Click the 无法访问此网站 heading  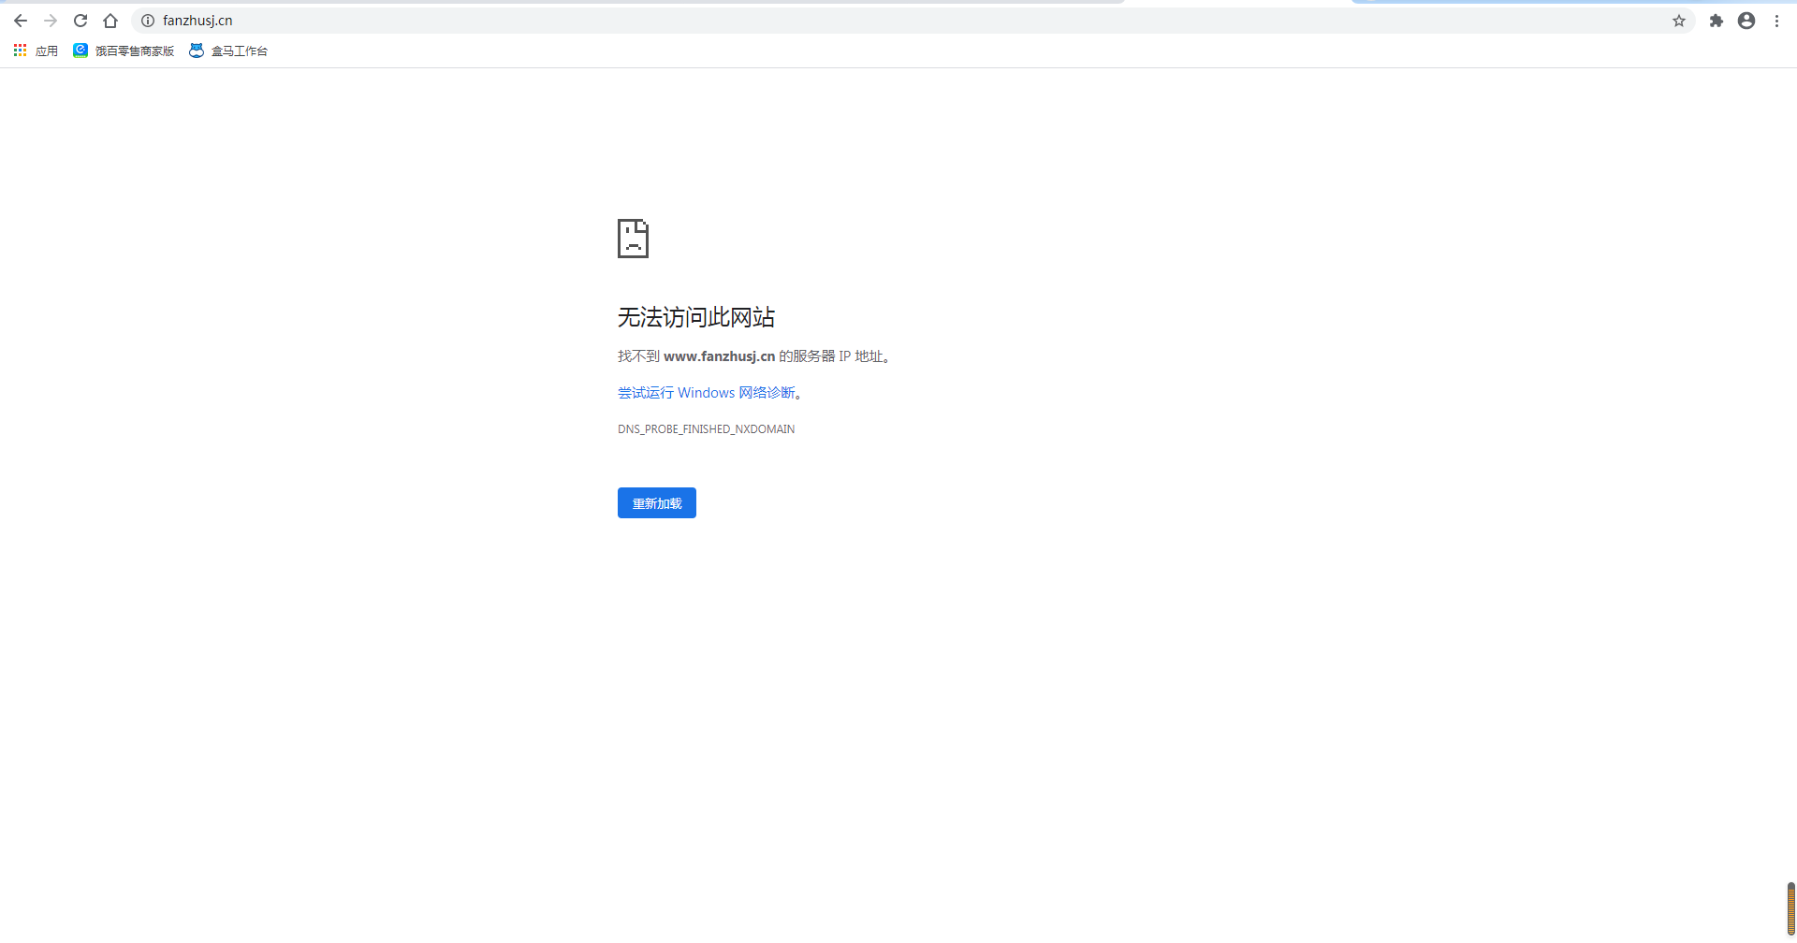(x=696, y=317)
